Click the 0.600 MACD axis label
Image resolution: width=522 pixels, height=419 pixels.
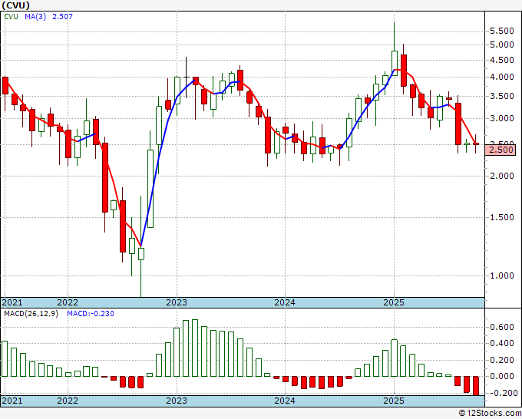click(x=502, y=328)
